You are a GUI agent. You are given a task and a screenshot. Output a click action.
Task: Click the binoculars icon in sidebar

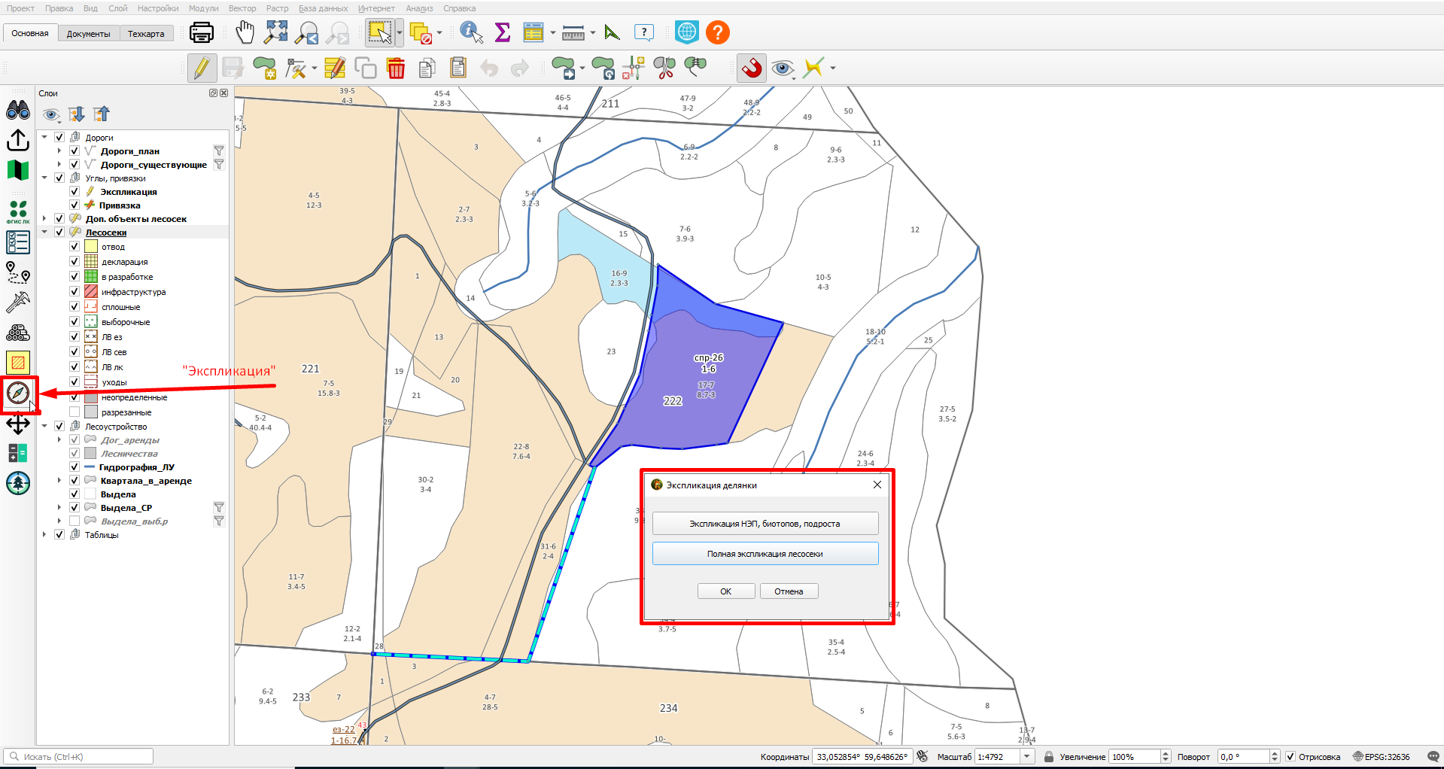pos(18,111)
